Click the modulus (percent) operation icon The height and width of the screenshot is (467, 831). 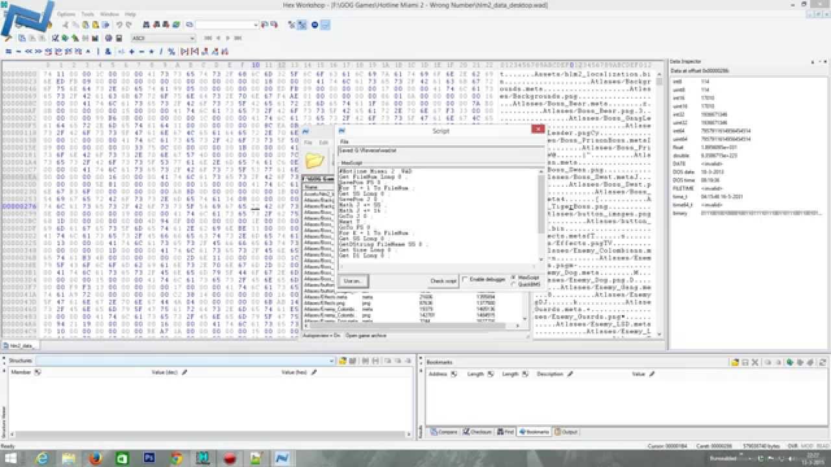point(171,51)
